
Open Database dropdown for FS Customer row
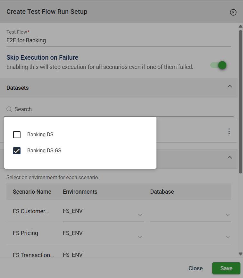click(x=228, y=215)
